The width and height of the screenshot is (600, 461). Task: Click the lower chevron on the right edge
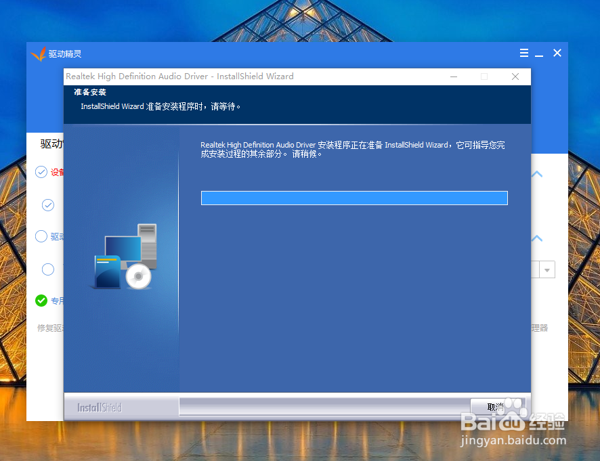[x=536, y=238]
